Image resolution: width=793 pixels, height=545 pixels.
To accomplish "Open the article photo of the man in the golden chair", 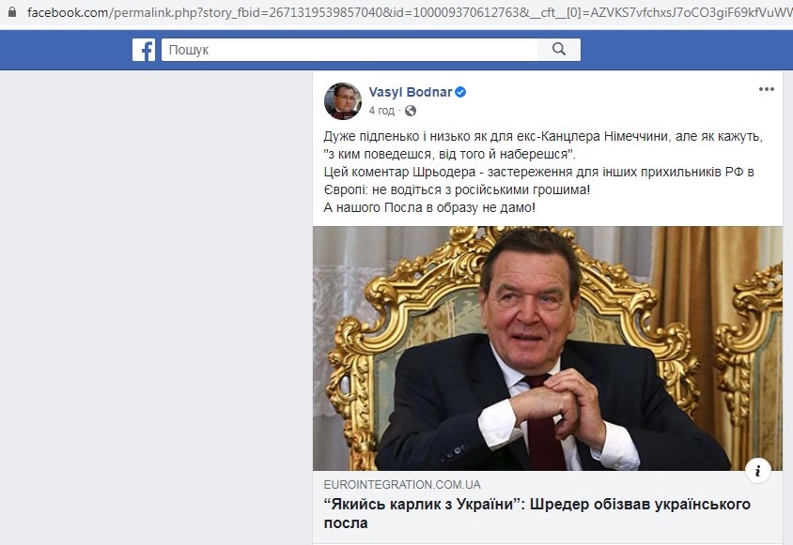I will pyautogui.click(x=547, y=348).
